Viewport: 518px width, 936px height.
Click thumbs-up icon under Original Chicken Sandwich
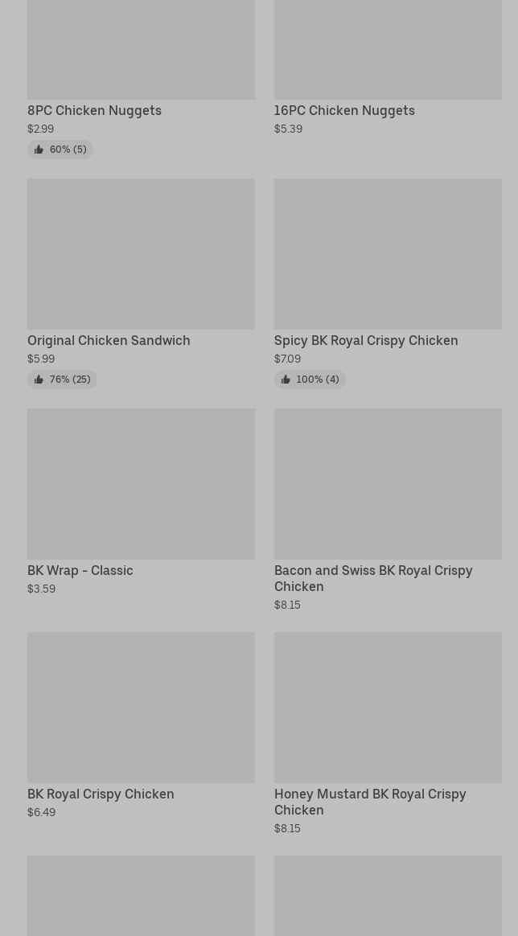tap(39, 380)
